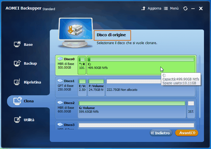Click the 'MBR di Base' text under Disco2
The height and width of the screenshot is (149, 211).
tap(66, 108)
